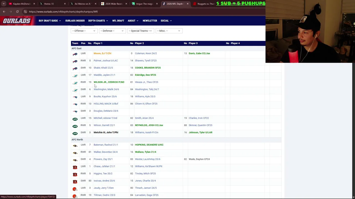
Task: Open the Defense position filter dropdown
Action: [x=112, y=31]
